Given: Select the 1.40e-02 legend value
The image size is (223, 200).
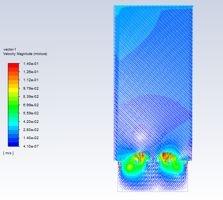Looking at the screenshot, I should pyautogui.click(x=31, y=138).
